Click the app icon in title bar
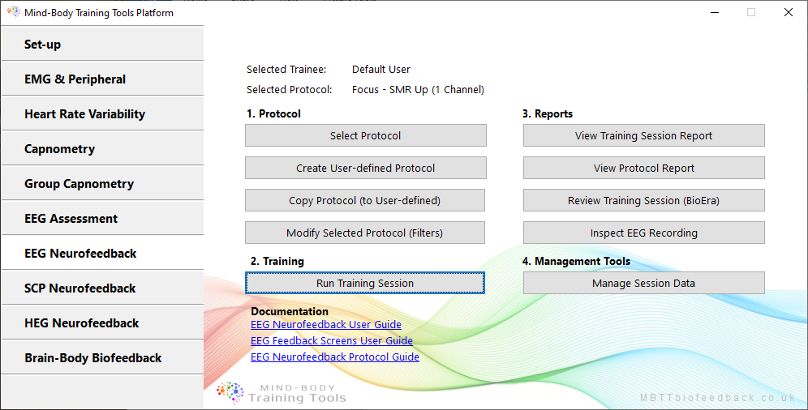This screenshot has height=410, width=808. [14, 12]
